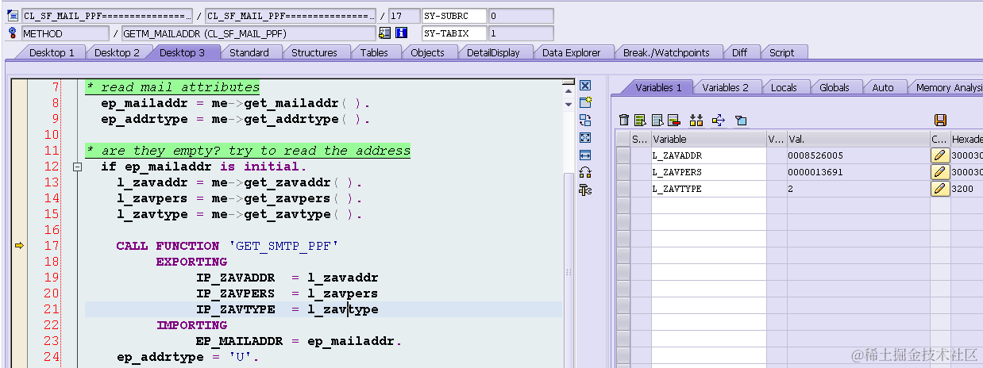Open the Tables tab
This screenshot has width=983, height=368.
[x=374, y=52]
